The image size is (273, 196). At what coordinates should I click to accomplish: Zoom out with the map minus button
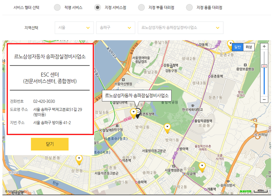point(264,100)
